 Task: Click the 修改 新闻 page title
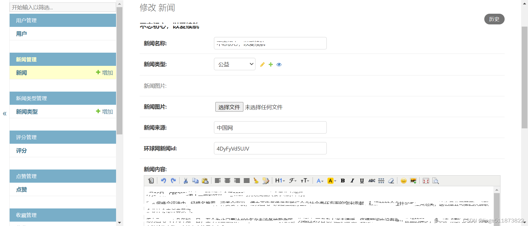coord(157,8)
